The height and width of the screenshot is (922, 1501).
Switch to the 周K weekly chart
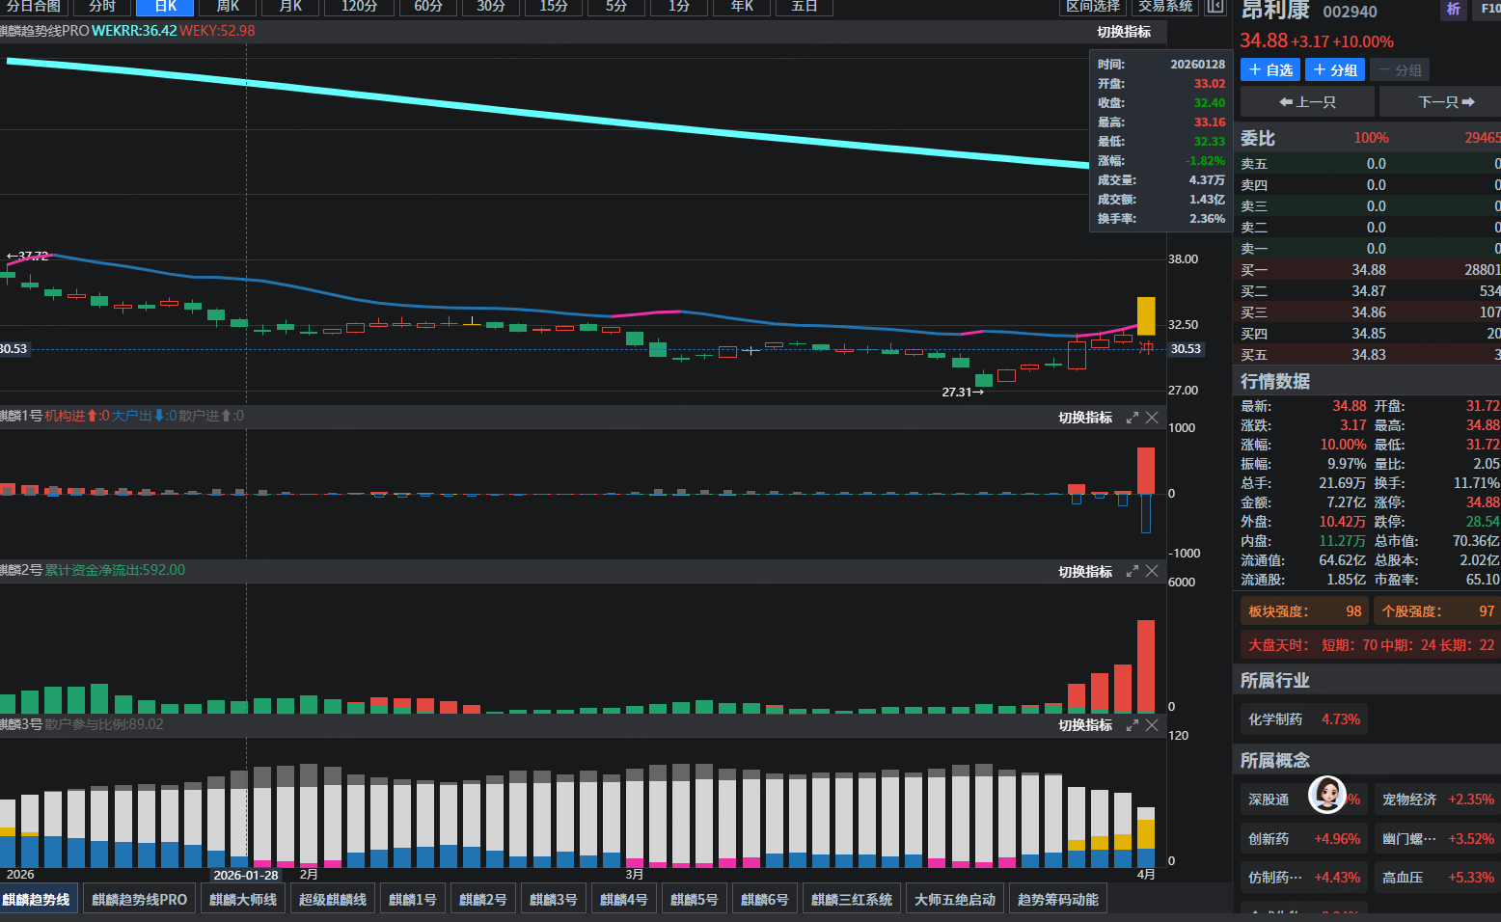[228, 7]
